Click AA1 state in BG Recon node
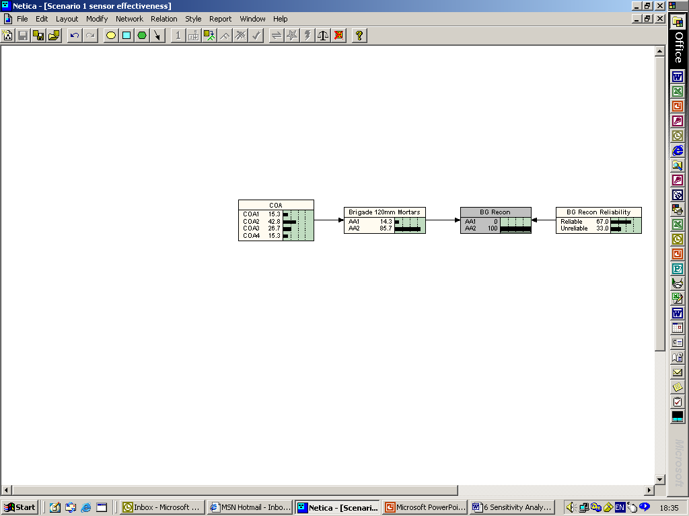 [495, 222]
